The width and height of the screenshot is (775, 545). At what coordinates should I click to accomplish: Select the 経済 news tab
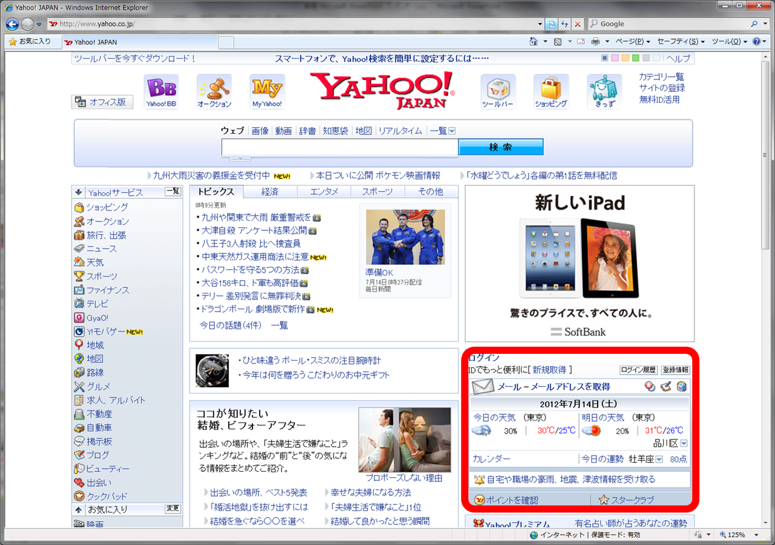pyautogui.click(x=270, y=192)
